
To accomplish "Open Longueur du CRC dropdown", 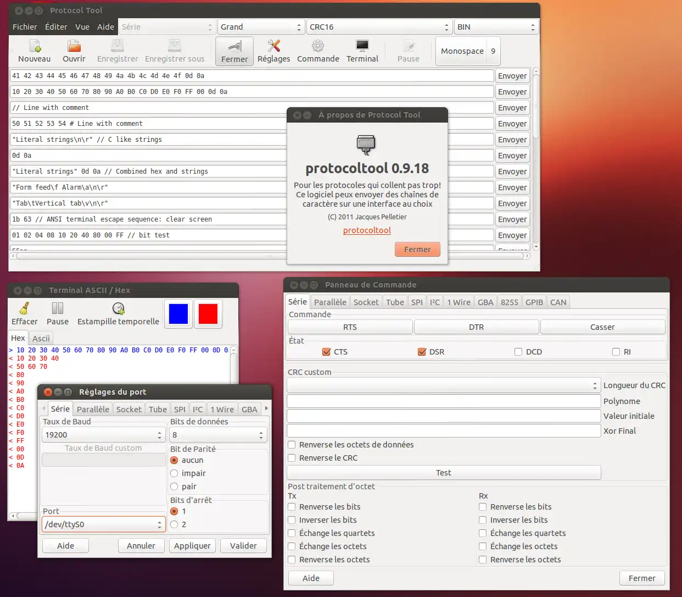I will [443, 385].
